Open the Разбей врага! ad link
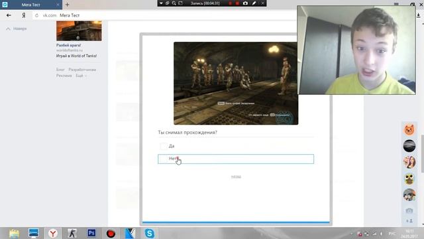Viewport: 424px width, 239px height. [68, 45]
